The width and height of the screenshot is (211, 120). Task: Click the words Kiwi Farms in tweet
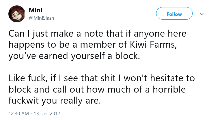(153, 45)
